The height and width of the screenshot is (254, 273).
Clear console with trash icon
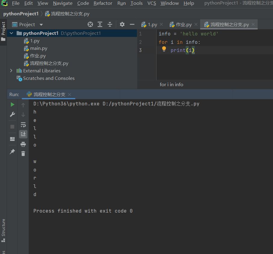tap(23, 154)
